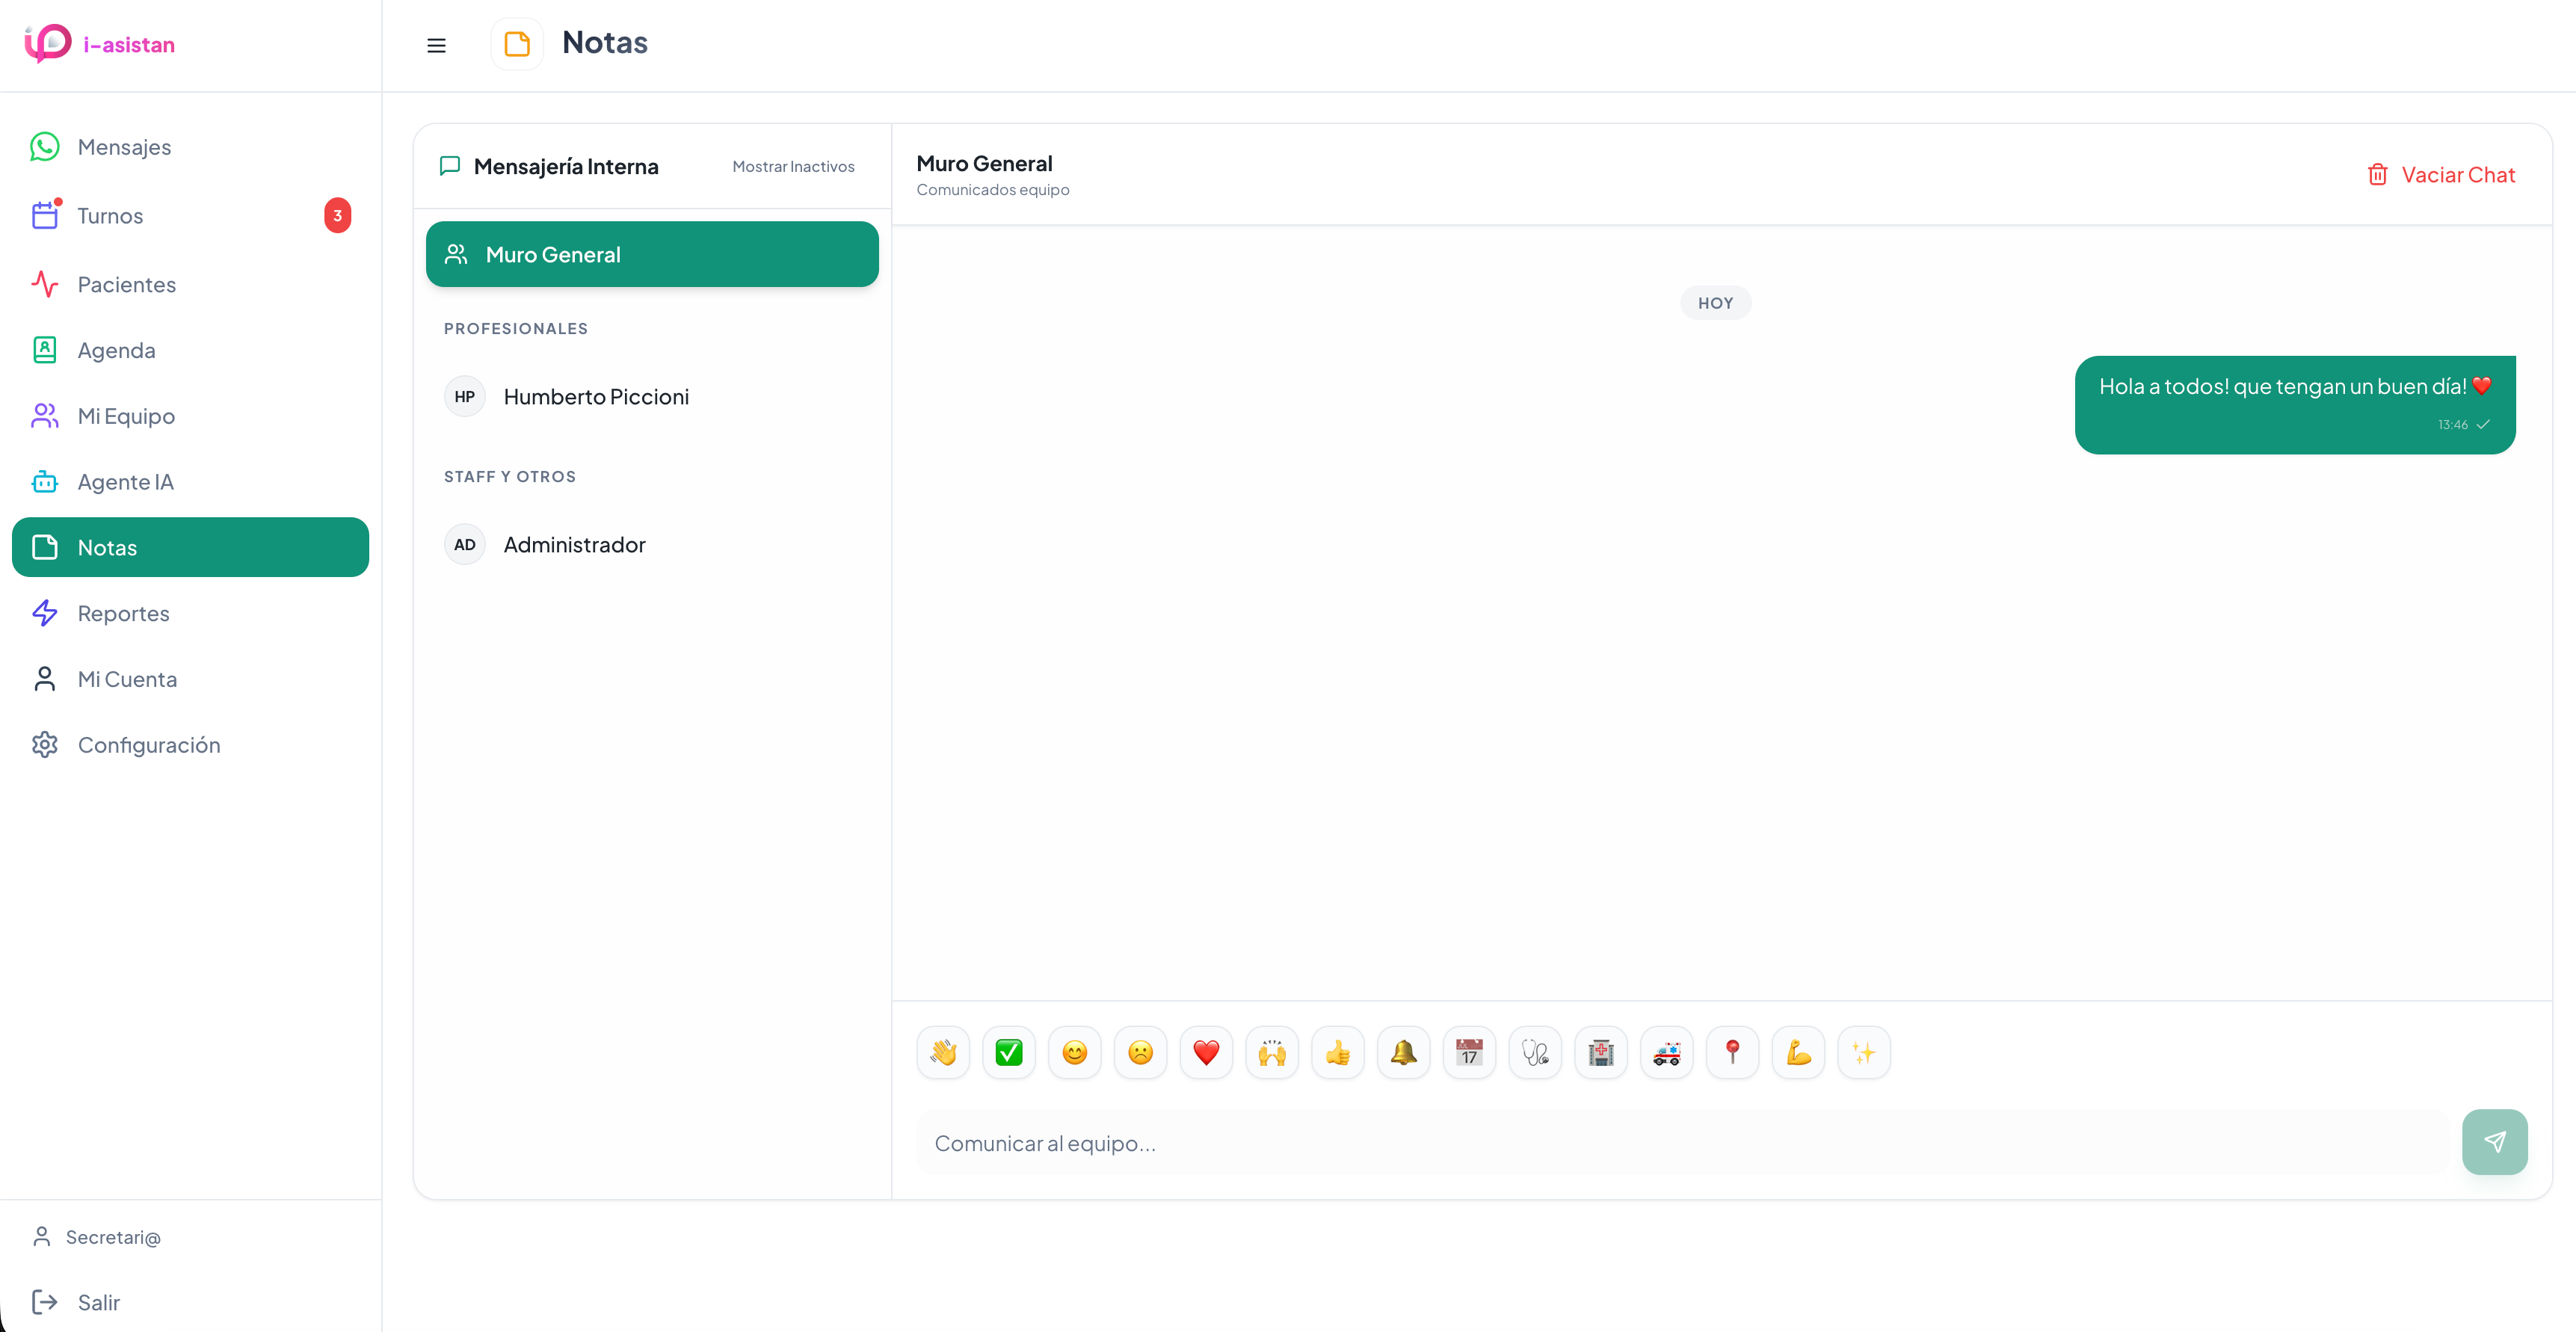2576x1332 pixels.
Task: Click the Notas page header icon
Action: (517, 44)
